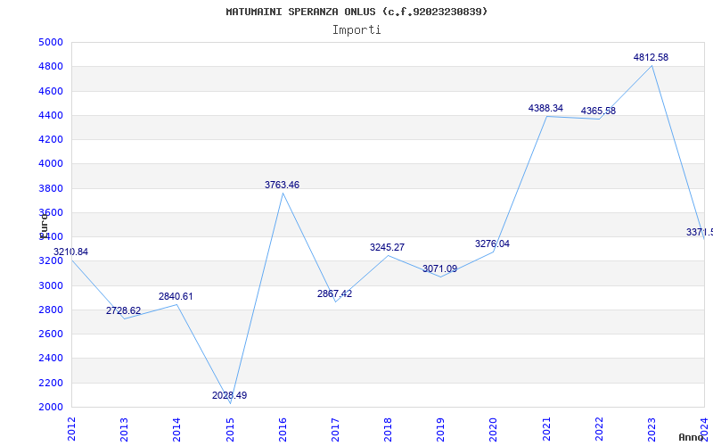Screen dimensions: 713x446
Task: Click the 4600 y-axis value
Action: click(x=51, y=91)
